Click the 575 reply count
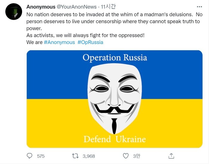The image size is (209, 164). [41, 156]
